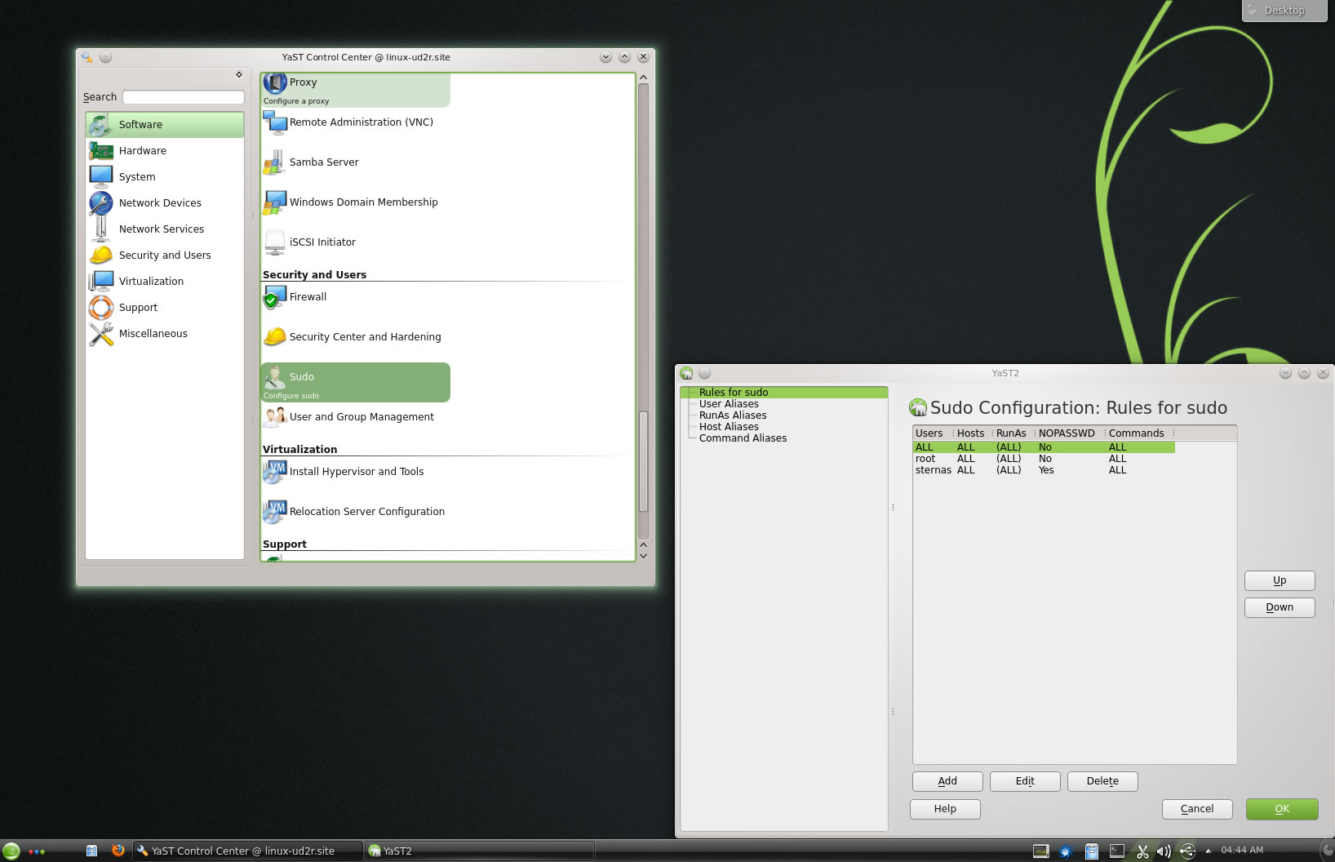Click the Delete button

[1102, 781]
